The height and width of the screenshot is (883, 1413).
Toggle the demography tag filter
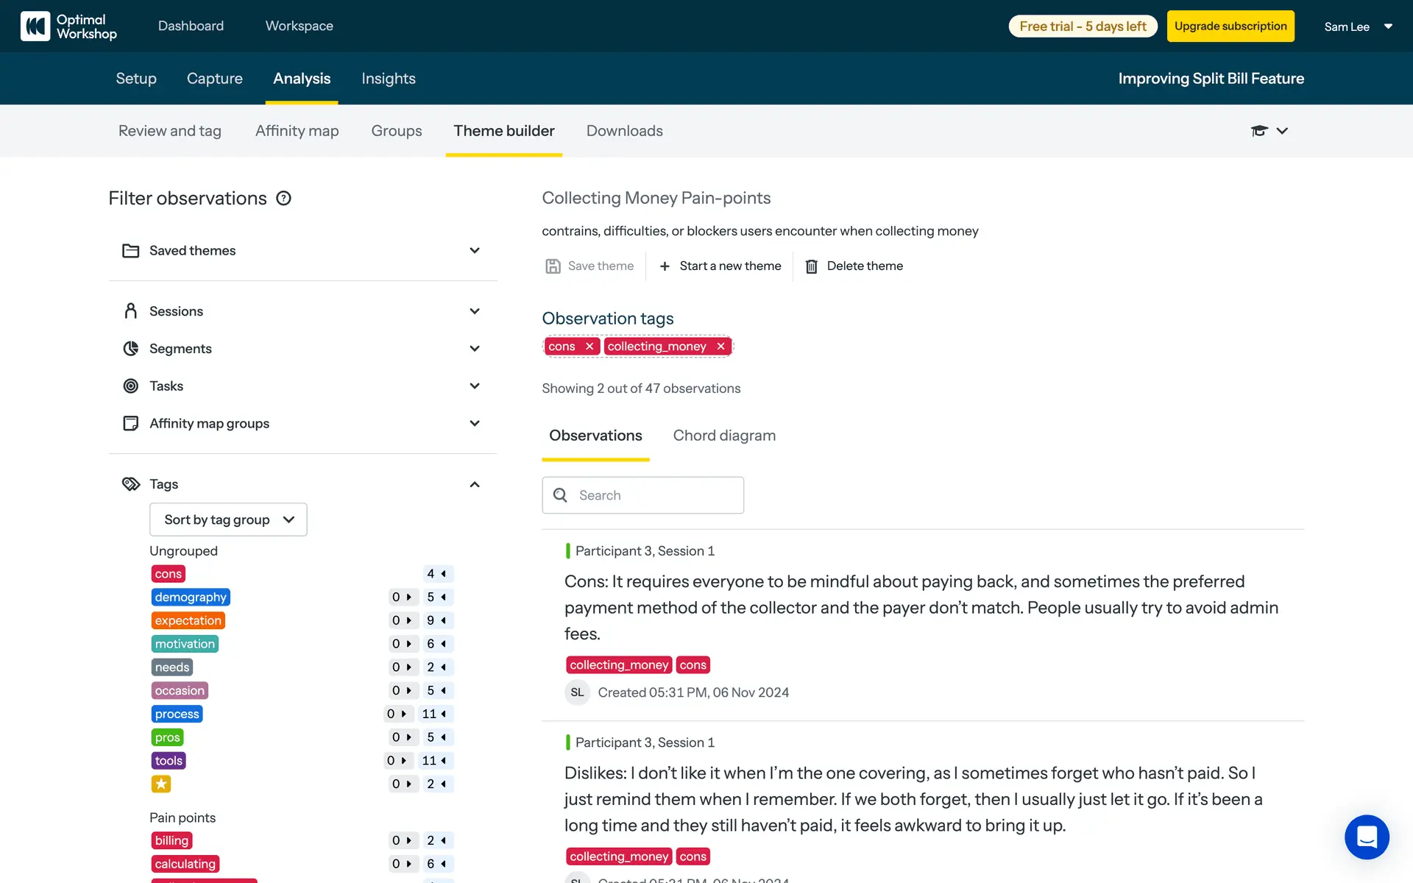coord(191,597)
